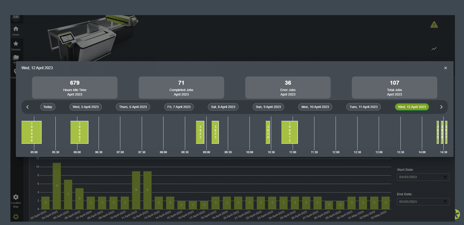Image resolution: width=464 pixels, height=225 pixels.
Task: Click the left chevron in the date strip
Action: coord(28,107)
